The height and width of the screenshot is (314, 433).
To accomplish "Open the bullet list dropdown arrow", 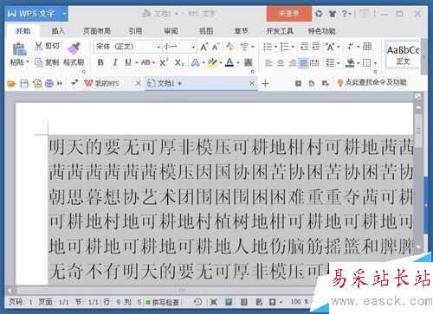I will click(275, 47).
